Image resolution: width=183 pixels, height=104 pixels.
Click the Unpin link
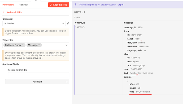click(120, 5)
